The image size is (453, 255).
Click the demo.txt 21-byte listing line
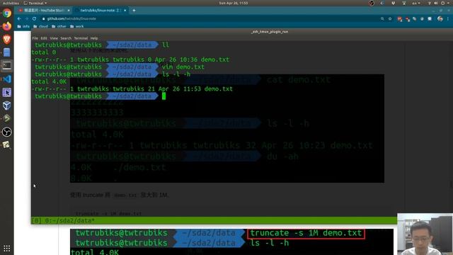[x=132, y=89]
